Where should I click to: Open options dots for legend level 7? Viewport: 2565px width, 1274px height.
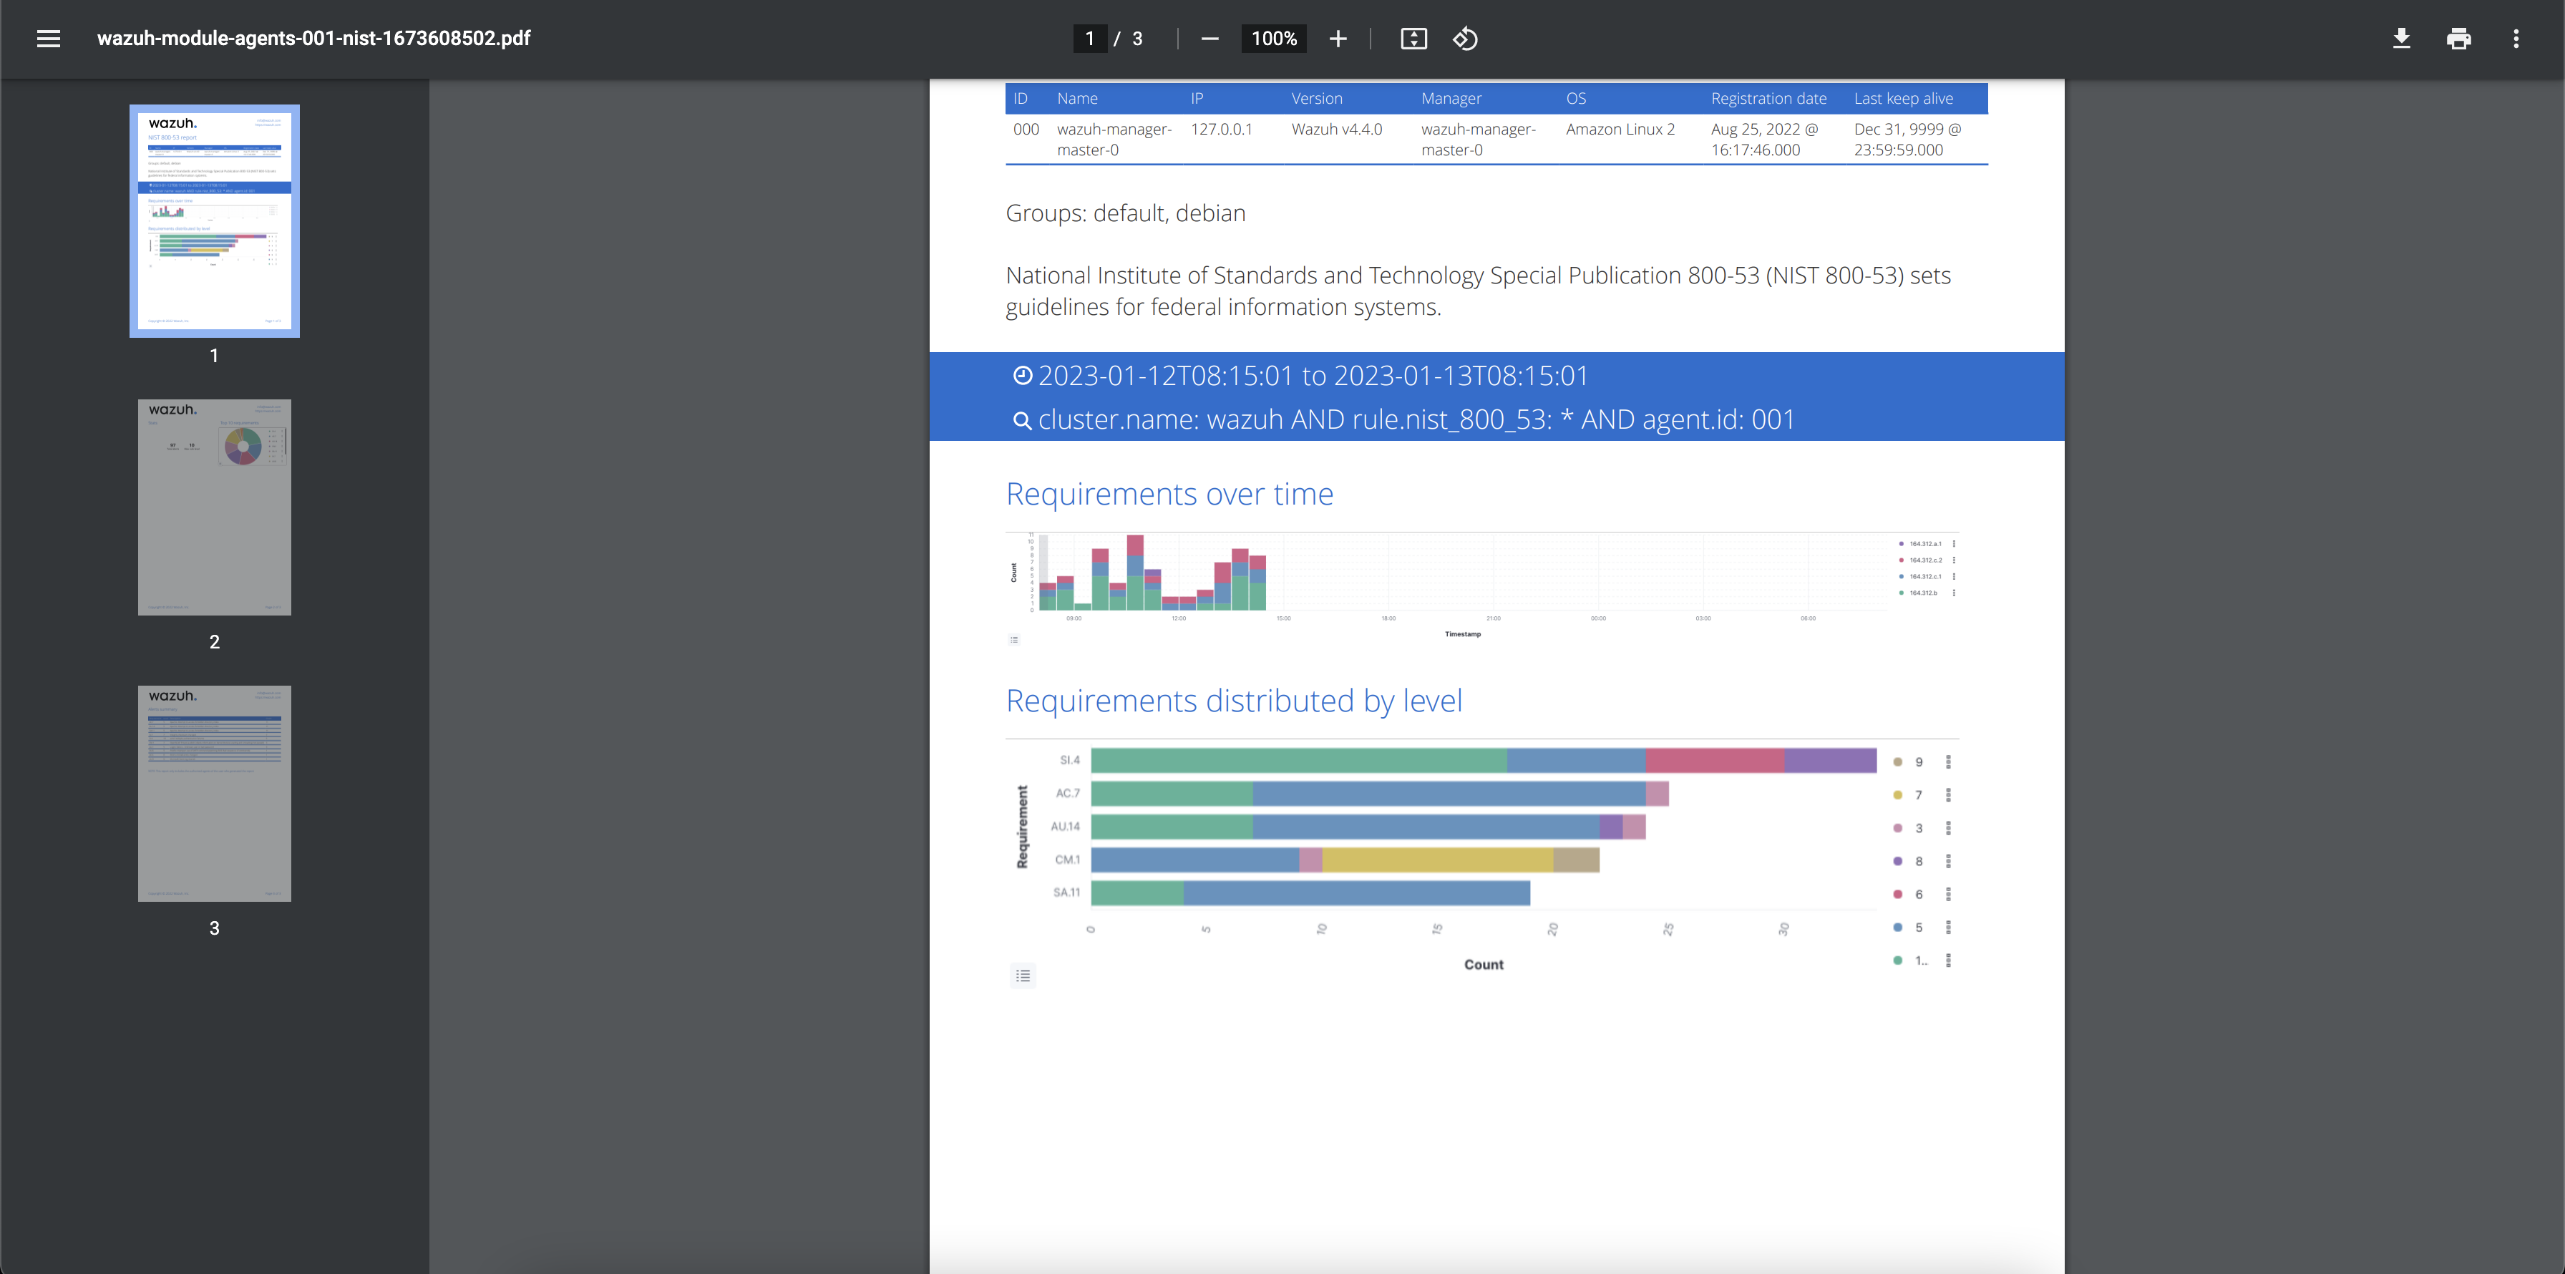tap(1949, 795)
